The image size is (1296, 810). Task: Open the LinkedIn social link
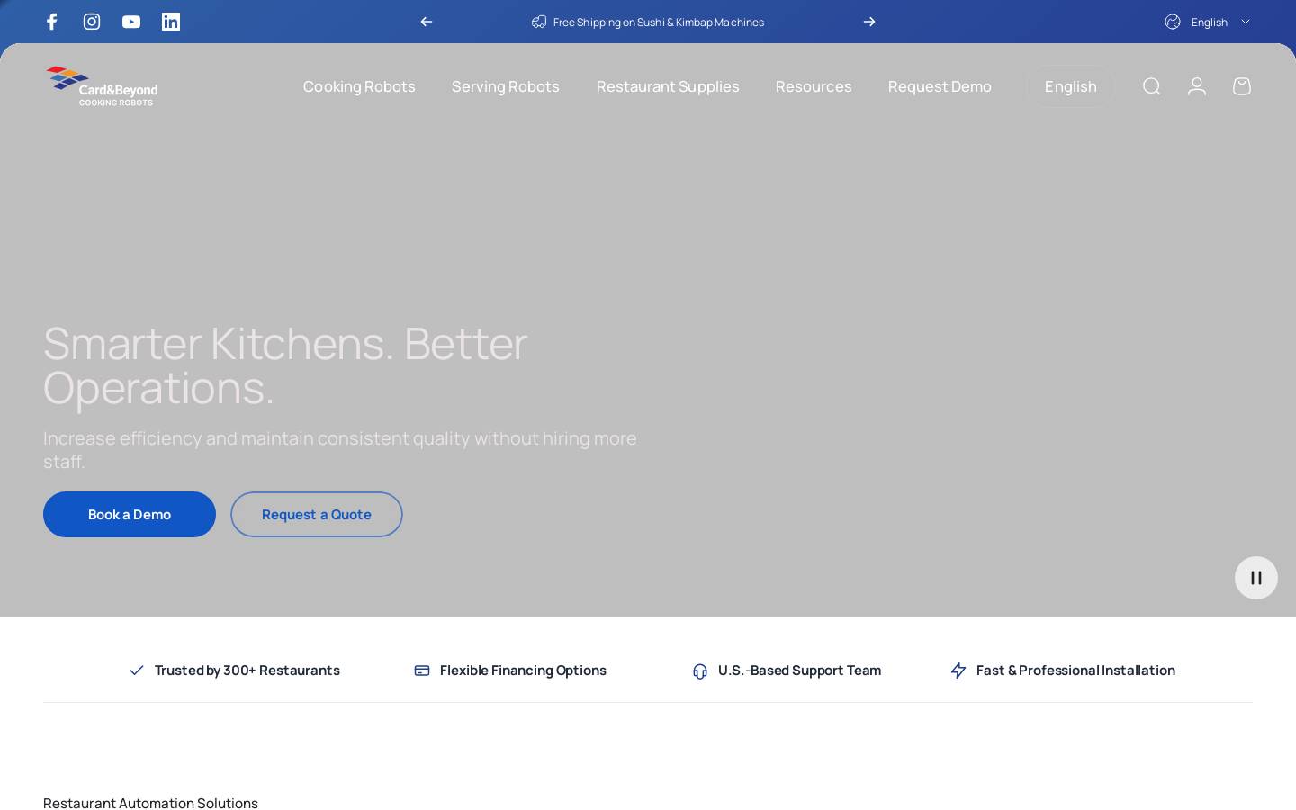pyautogui.click(x=171, y=22)
